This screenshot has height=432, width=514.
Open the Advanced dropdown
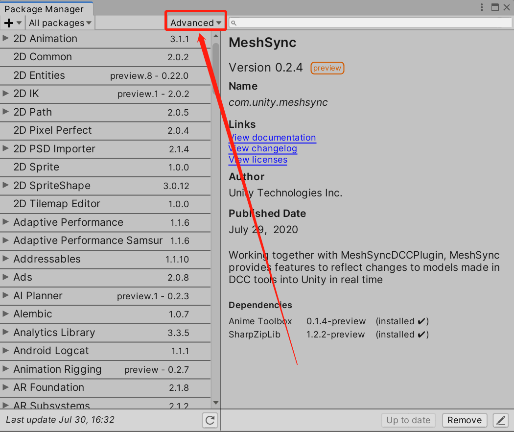pyautogui.click(x=195, y=23)
